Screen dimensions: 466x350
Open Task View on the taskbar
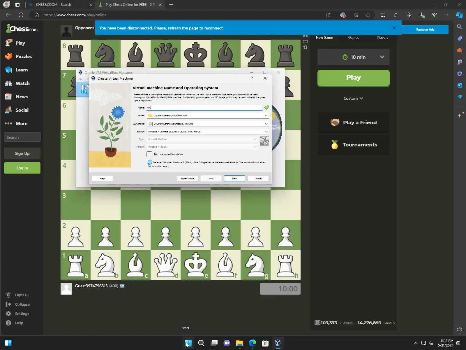coord(214,343)
